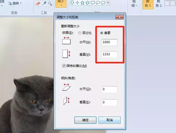Choose the down arrow shape
This screenshot has height=133, width=176.
[x=72, y=2]
